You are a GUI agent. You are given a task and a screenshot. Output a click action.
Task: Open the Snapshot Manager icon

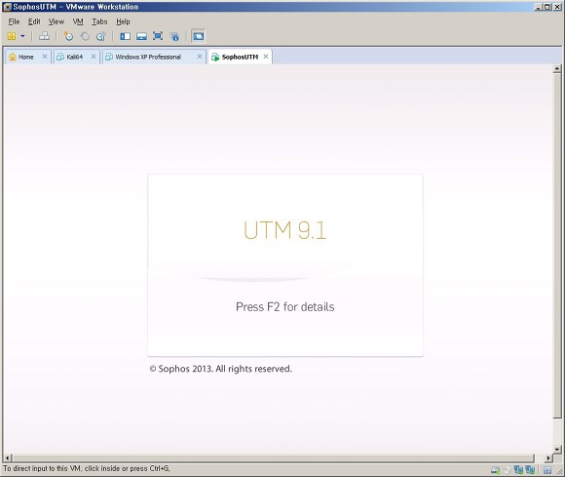click(101, 36)
